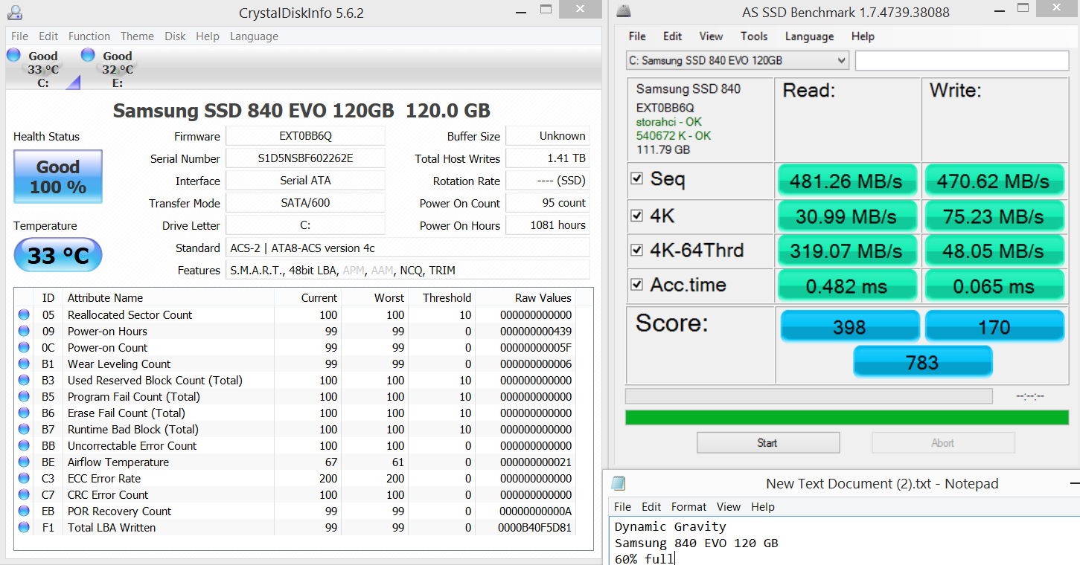Open the Tools menu in AS SSD
Viewport: 1080px width, 565px height.
753,36
